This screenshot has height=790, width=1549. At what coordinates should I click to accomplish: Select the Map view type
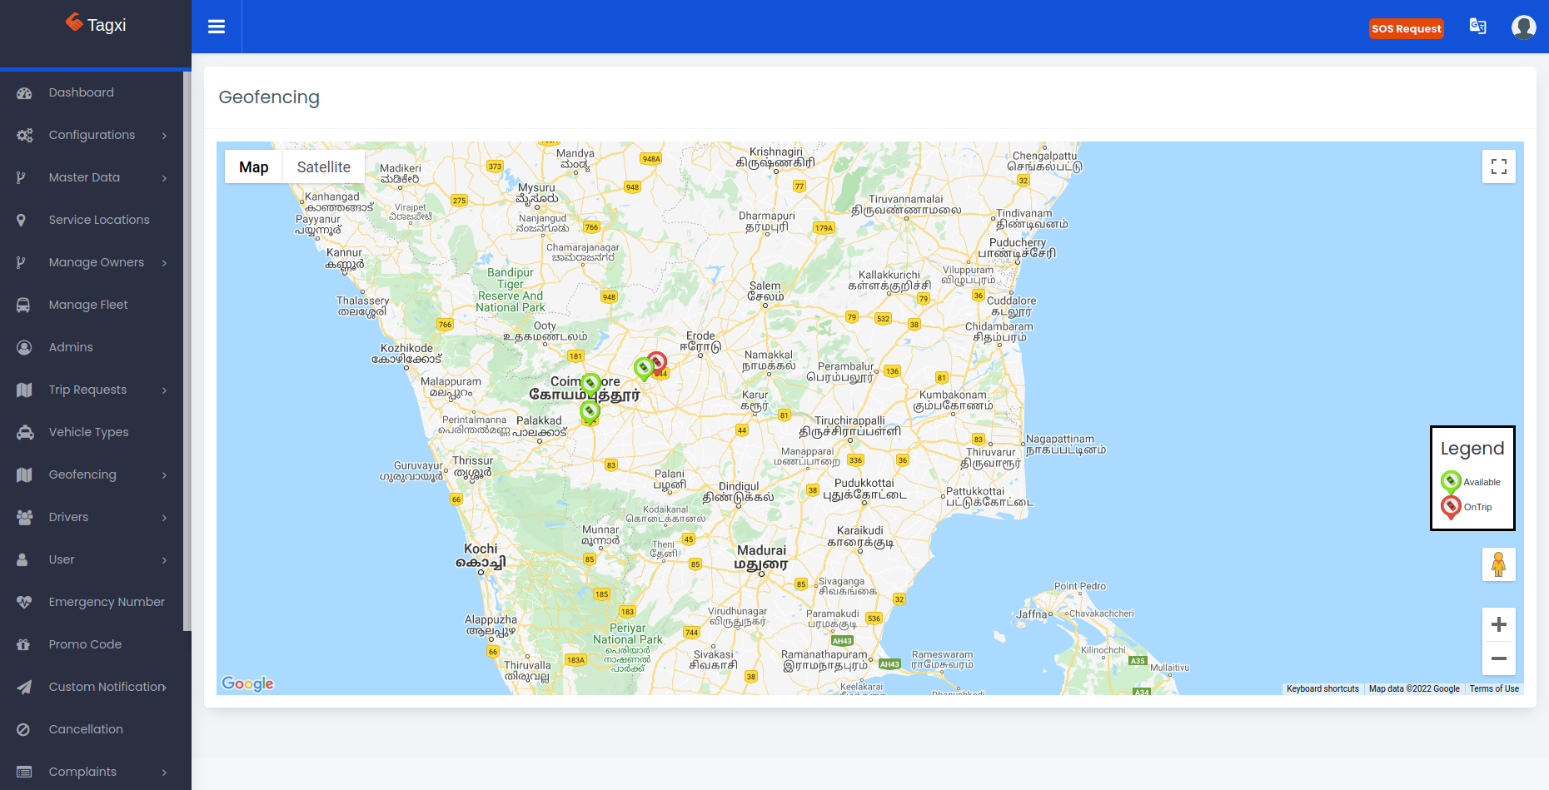coord(253,167)
